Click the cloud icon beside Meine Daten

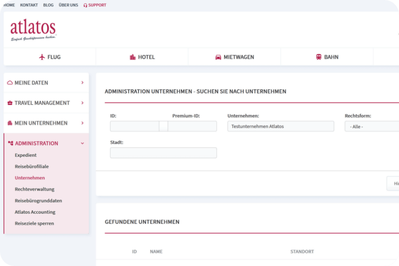[x=10, y=83]
